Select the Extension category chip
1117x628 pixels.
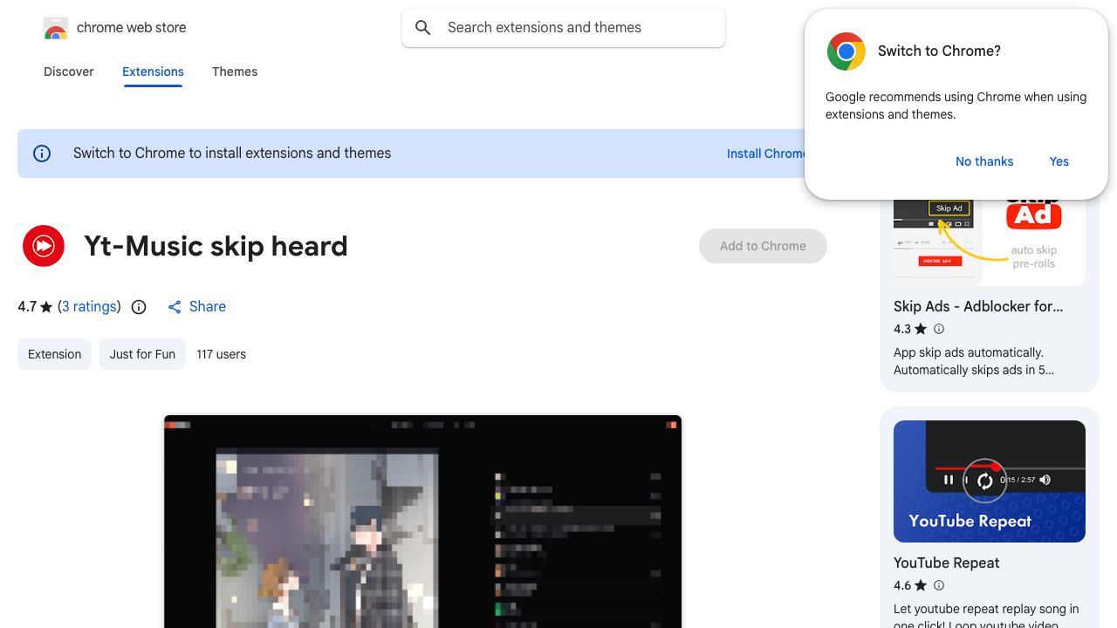pos(54,354)
